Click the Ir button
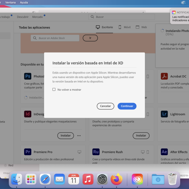This screenshot has height=189, width=189. point(90,38)
